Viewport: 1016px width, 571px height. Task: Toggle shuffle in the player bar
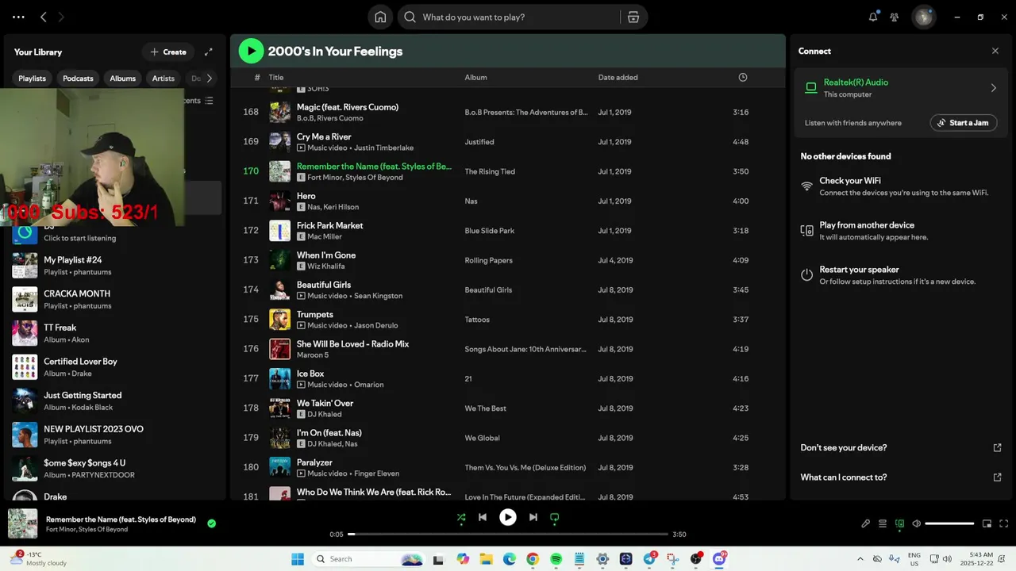coord(461,517)
